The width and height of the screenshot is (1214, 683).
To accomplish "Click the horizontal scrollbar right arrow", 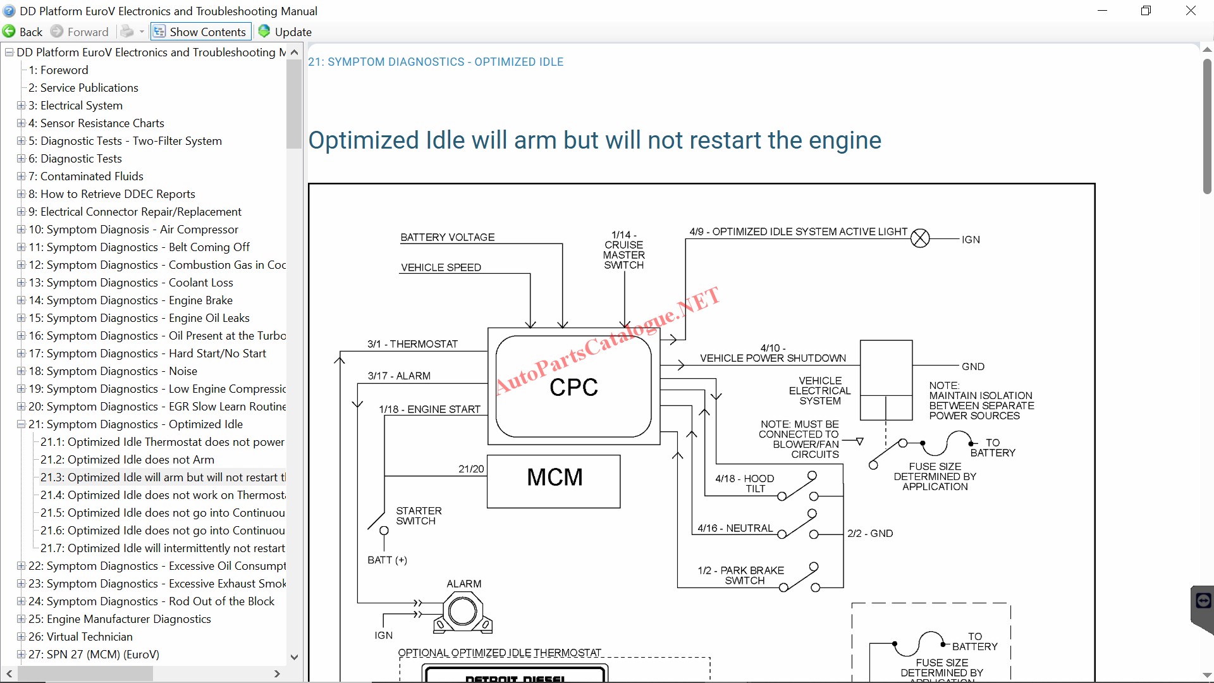I will click(x=277, y=674).
